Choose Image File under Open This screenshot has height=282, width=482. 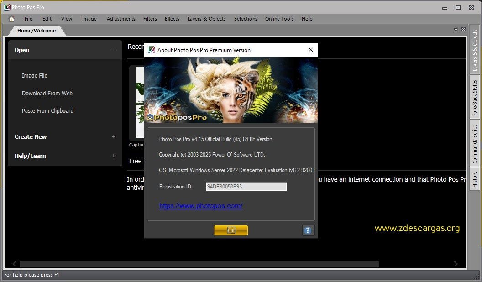pos(34,76)
